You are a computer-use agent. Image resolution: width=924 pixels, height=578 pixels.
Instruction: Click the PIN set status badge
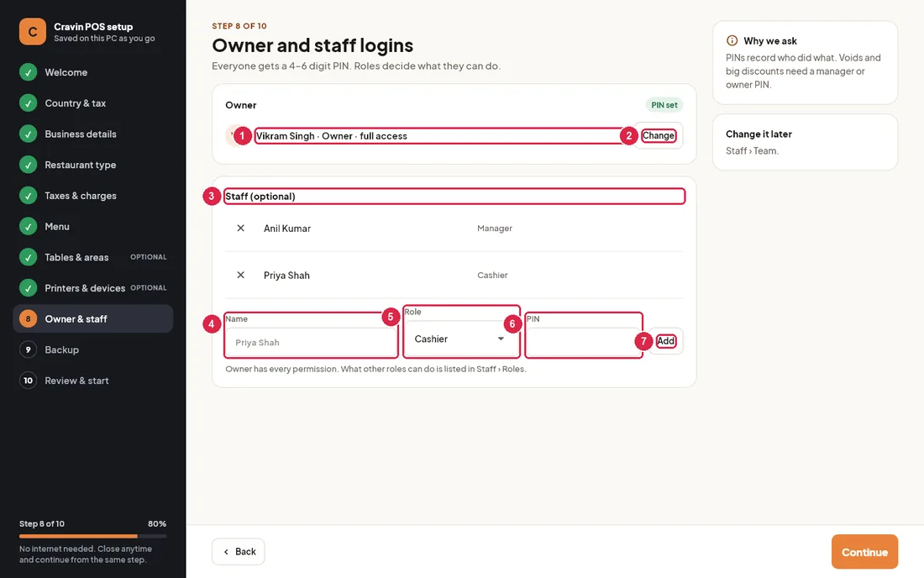[x=664, y=105]
